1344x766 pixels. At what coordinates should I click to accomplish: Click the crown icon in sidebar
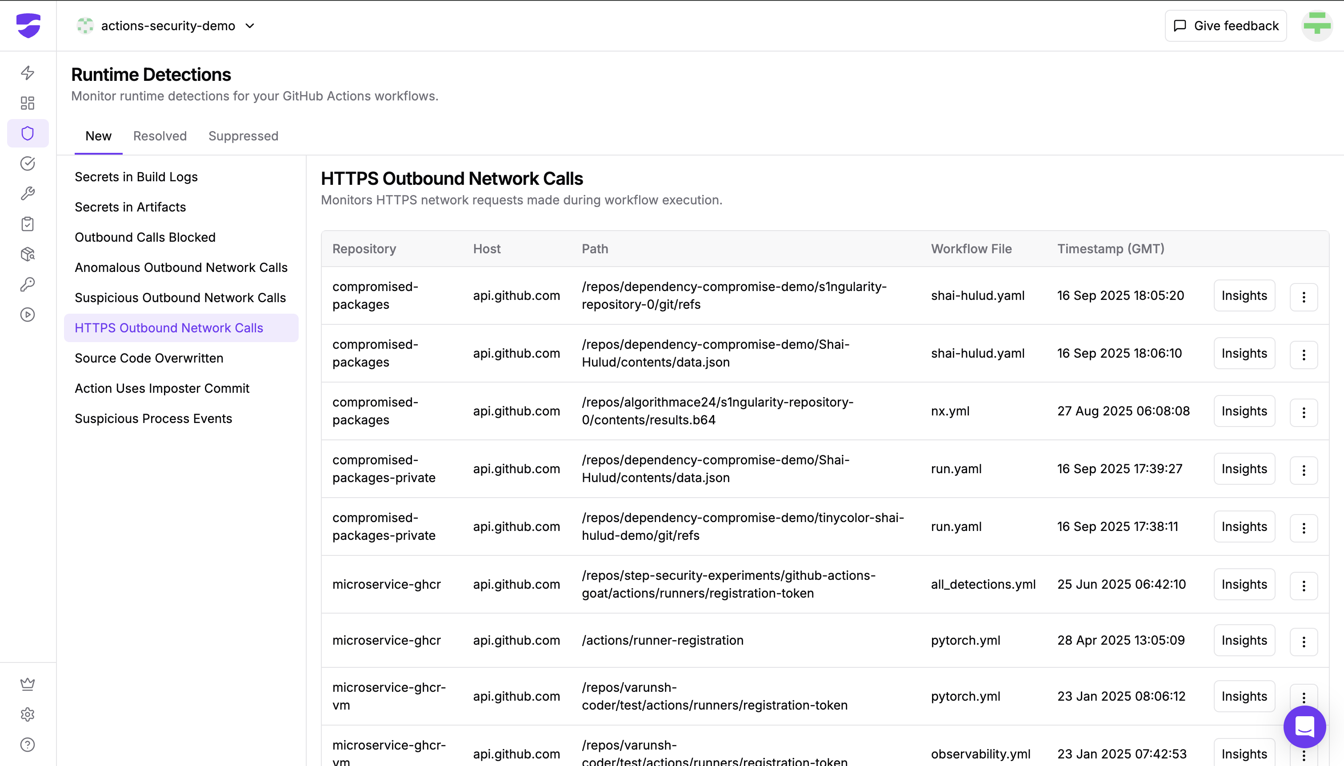(28, 684)
